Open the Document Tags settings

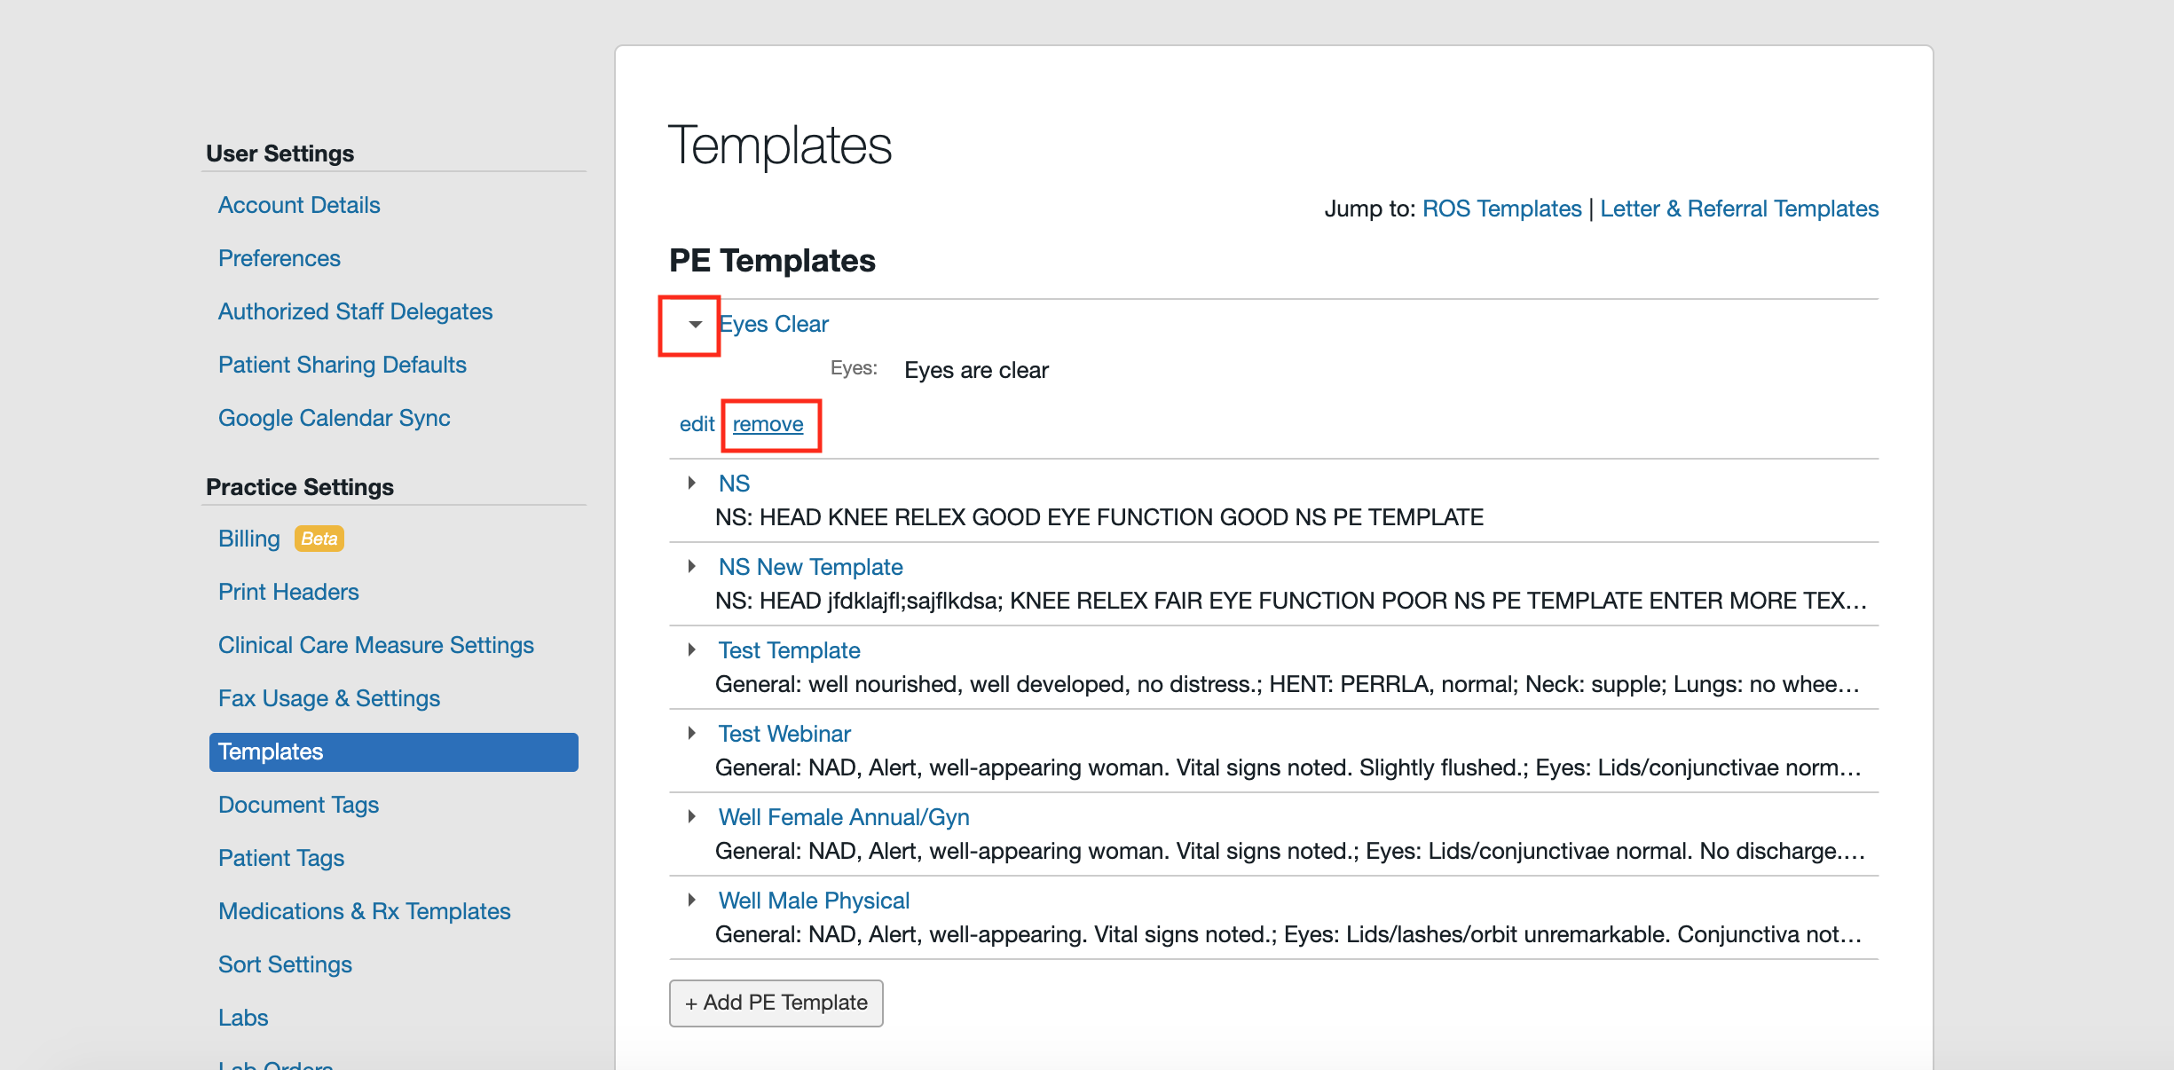(x=298, y=804)
